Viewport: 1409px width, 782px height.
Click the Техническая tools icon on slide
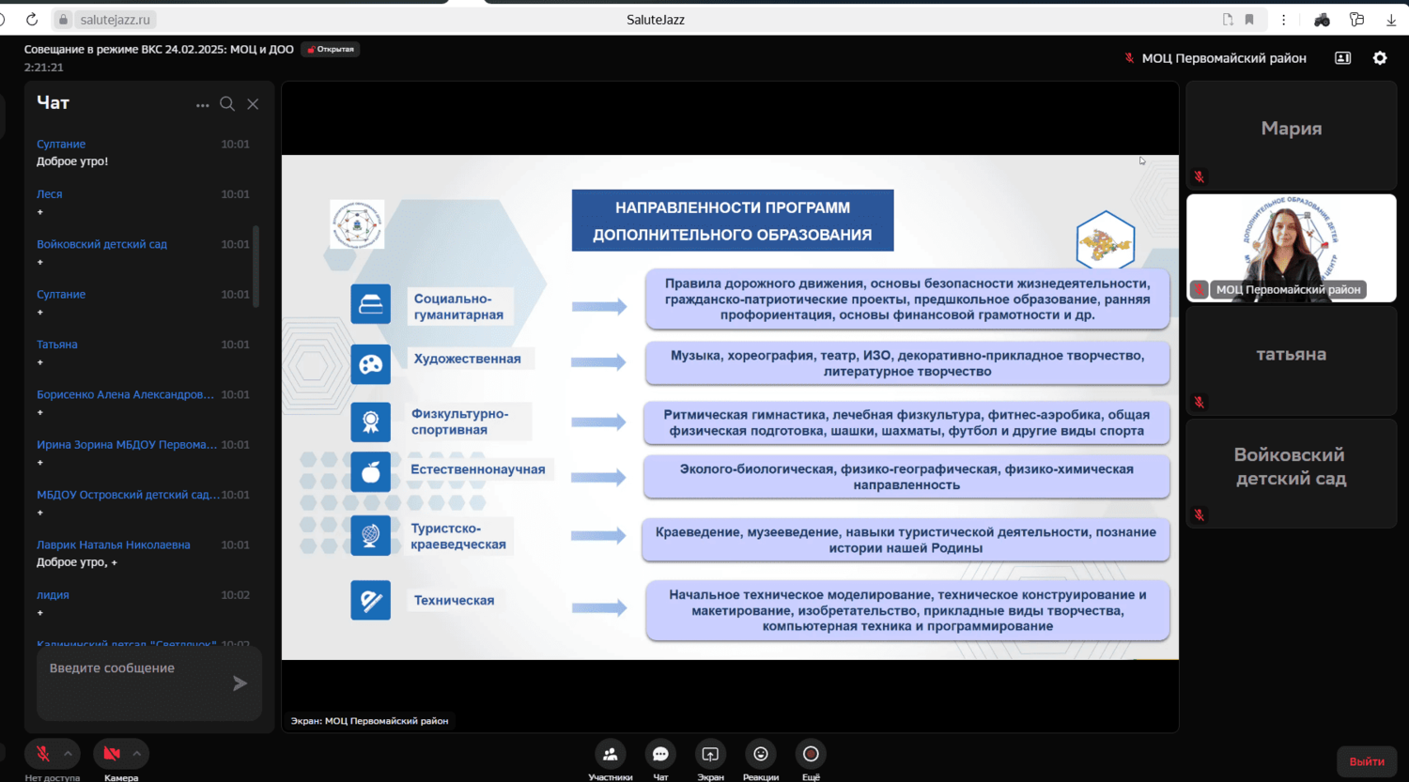(x=371, y=600)
